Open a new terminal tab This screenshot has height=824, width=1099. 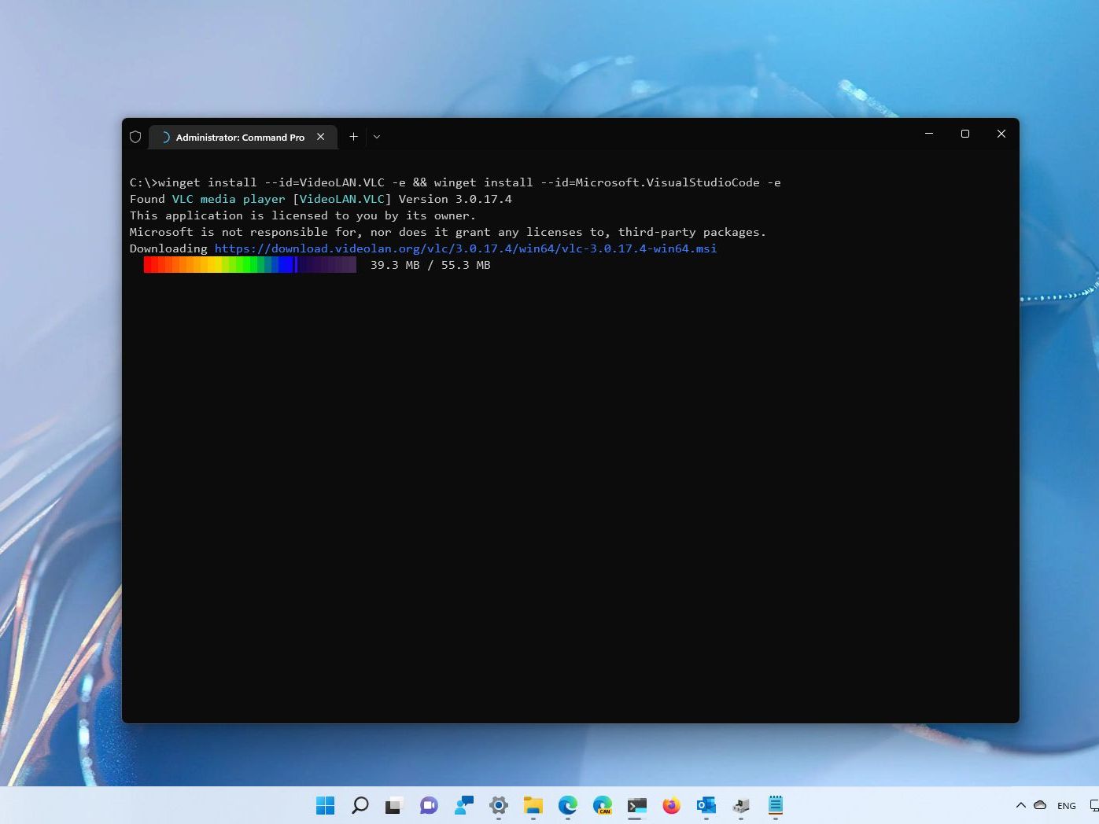tap(354, 137)
